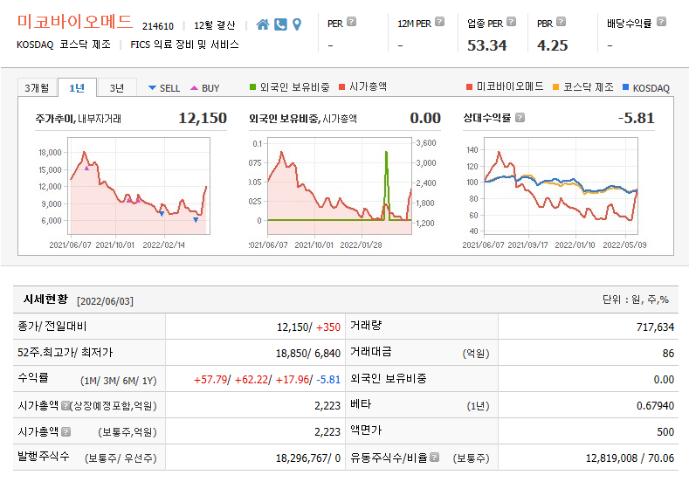689x482 pixels.
Task: Click the 상대수익률 relative return chart
Action: coord(561,186)
